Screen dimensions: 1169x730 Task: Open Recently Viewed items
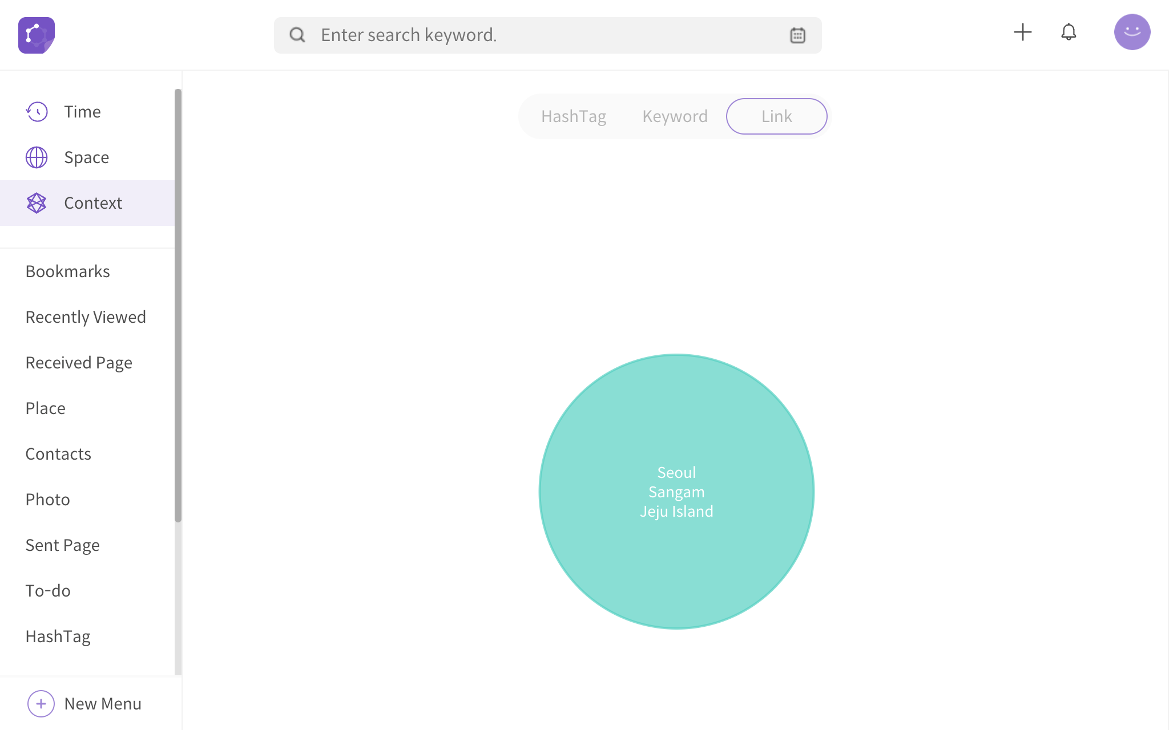pos(86,317)
